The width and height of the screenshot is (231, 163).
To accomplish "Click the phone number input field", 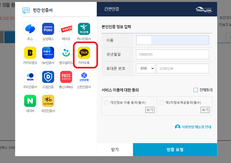I will tap(183, 68).
